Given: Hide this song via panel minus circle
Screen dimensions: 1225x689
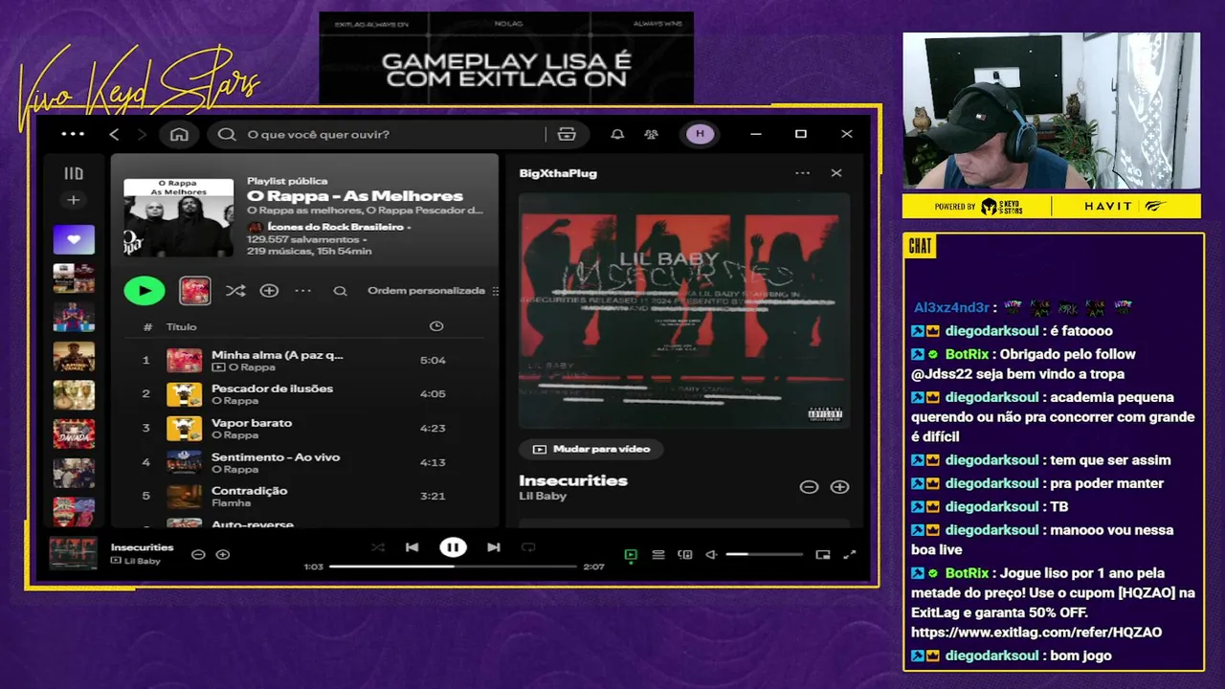Looking at the screenshot, I should coord(809,487).
